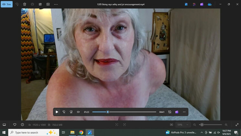Click the 04:41 duration text

pyautogui.click(x=162, y=112)
